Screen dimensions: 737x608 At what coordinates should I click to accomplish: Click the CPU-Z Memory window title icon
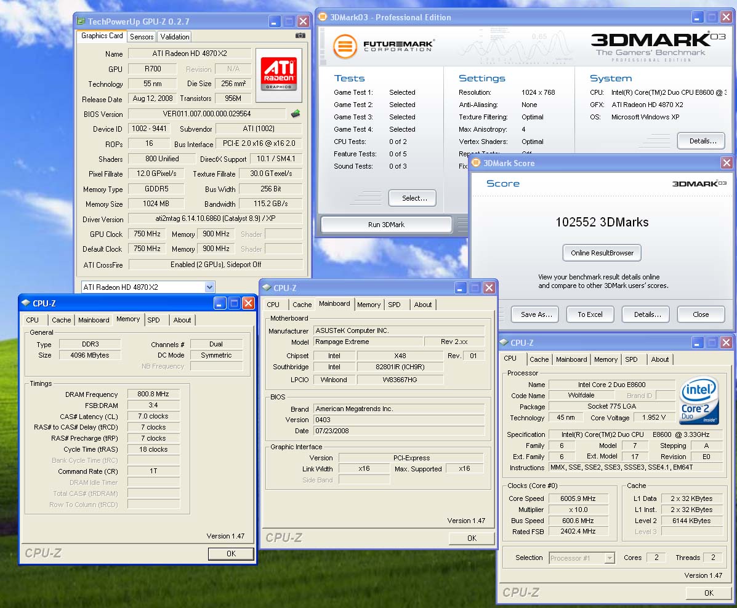point(26,303)
